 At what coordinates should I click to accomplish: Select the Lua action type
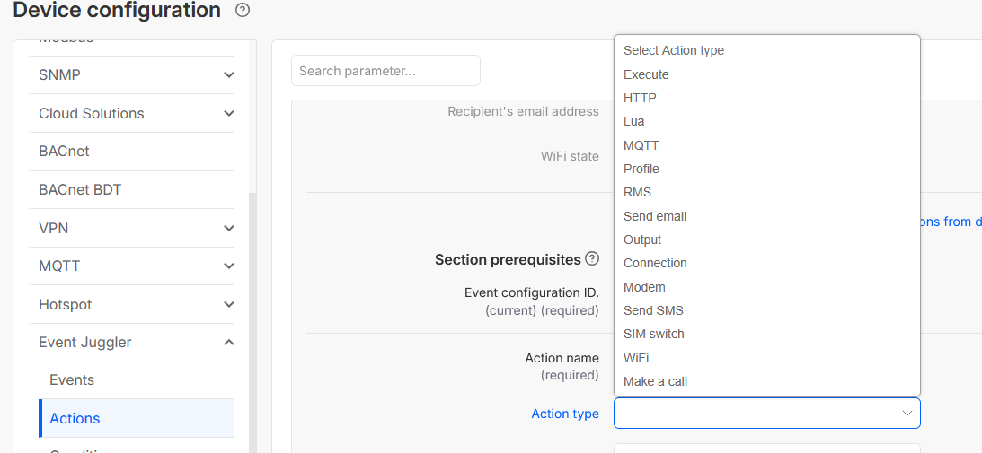(x=634, y=121)
